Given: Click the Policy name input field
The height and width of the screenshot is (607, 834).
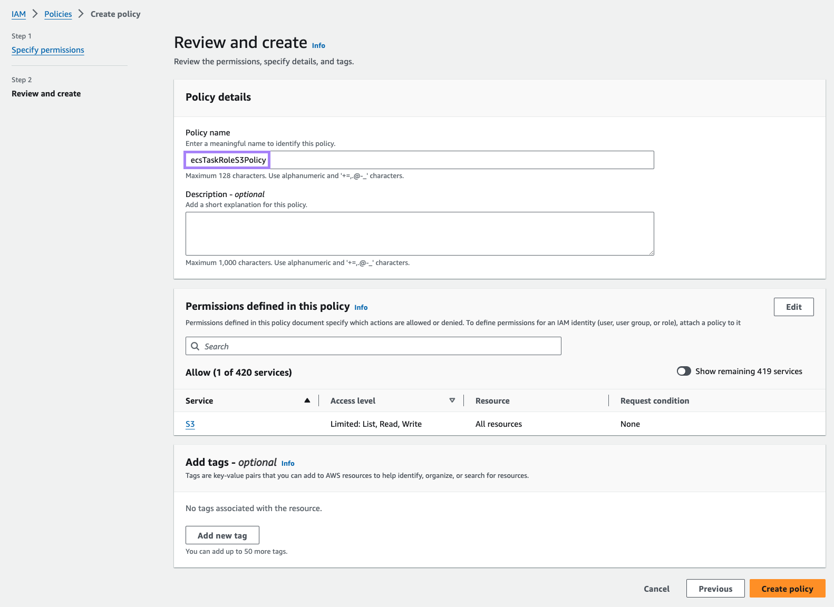Looking at the screenshot, I should coord(419,160).
